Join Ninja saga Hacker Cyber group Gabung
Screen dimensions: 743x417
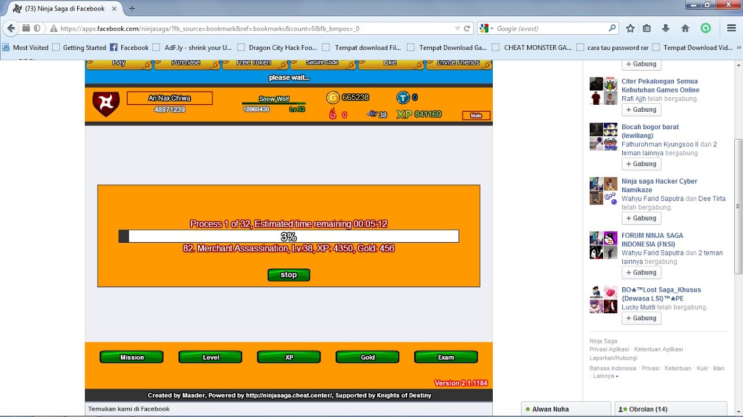(641, 218)
